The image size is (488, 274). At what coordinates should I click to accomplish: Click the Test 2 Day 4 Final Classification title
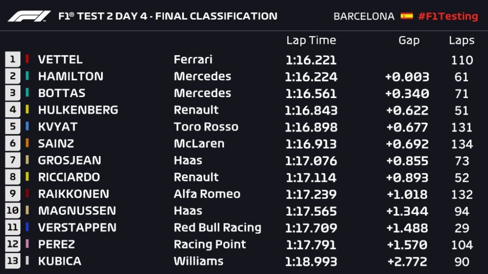pos(167,16)
